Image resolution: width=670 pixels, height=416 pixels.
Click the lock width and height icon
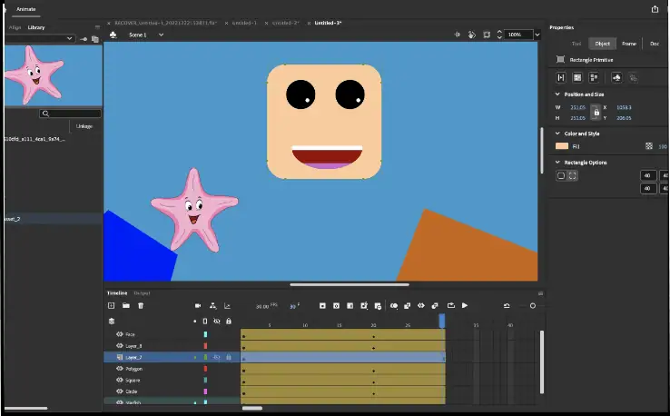(596, 112)
